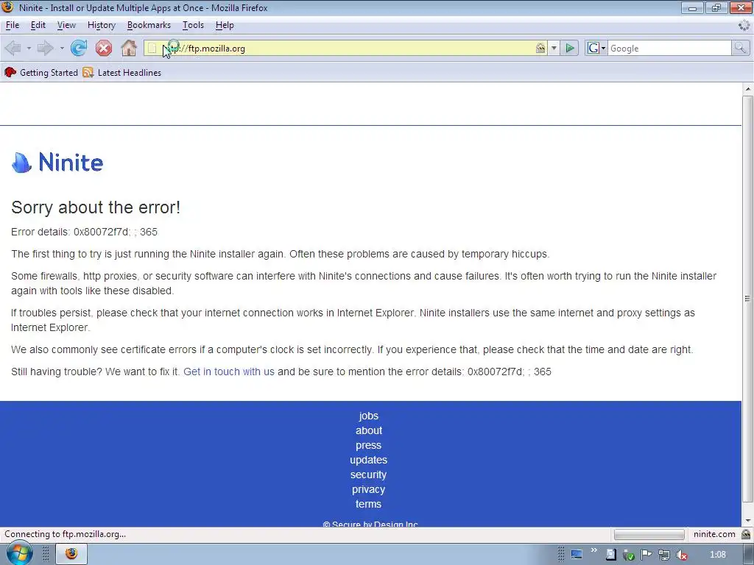Click the Google search input field
754x565 pixels.
click(669, 48)
